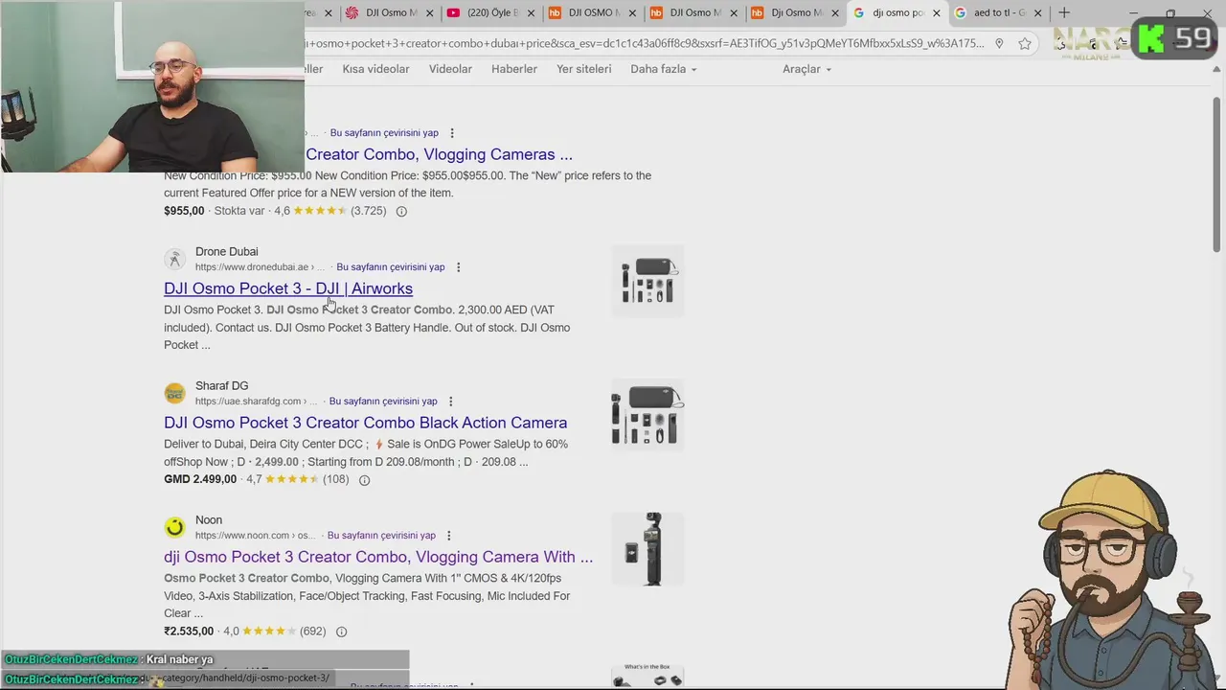Click the 'Drone Dubai' site name

click(x=226, y=252)
